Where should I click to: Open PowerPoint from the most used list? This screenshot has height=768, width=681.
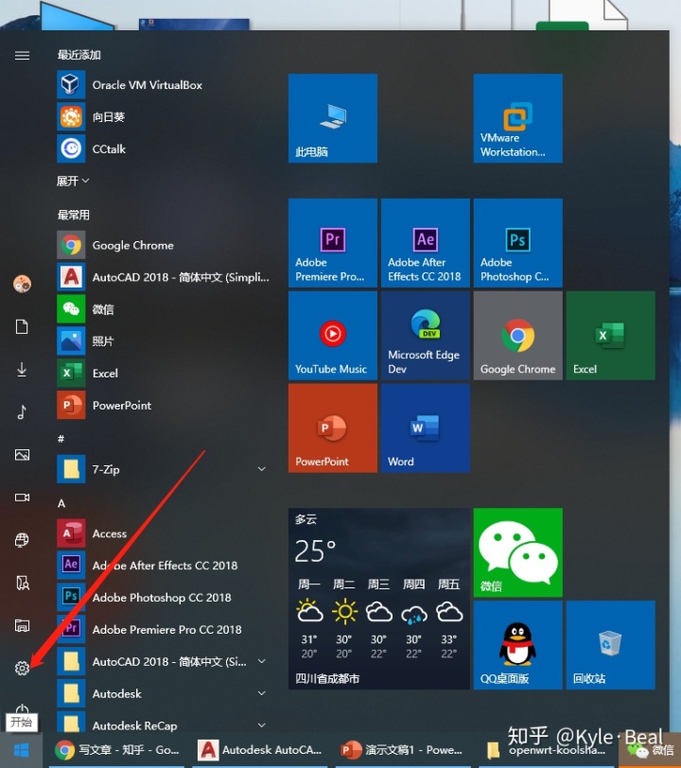[165, 405]
